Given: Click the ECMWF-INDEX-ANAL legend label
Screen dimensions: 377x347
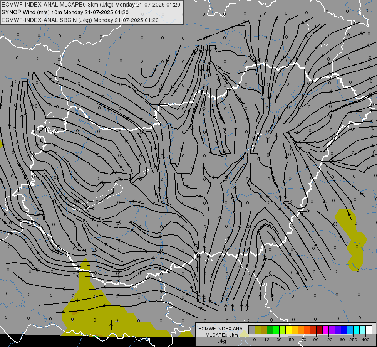Looking at the screenshot, I should click(221, 329).
